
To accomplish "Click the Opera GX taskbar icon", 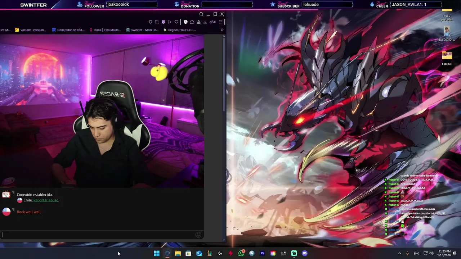I will tap(167, 253).
